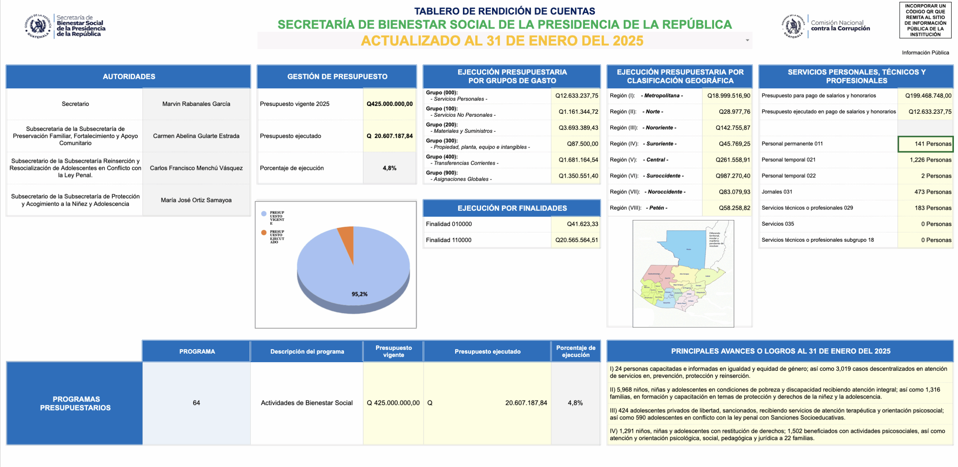Click the Porcentaje de ejecución column header
Screen dimensions: 958x467
point(575,352)
